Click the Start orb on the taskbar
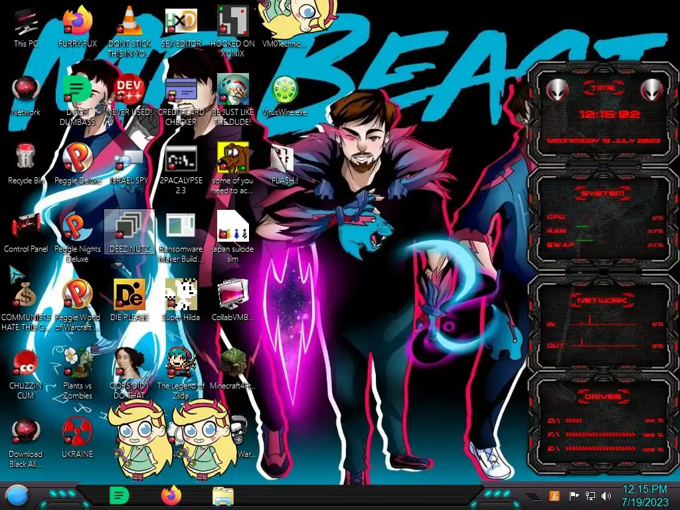The image size is (680, 510). pos(17,496)
